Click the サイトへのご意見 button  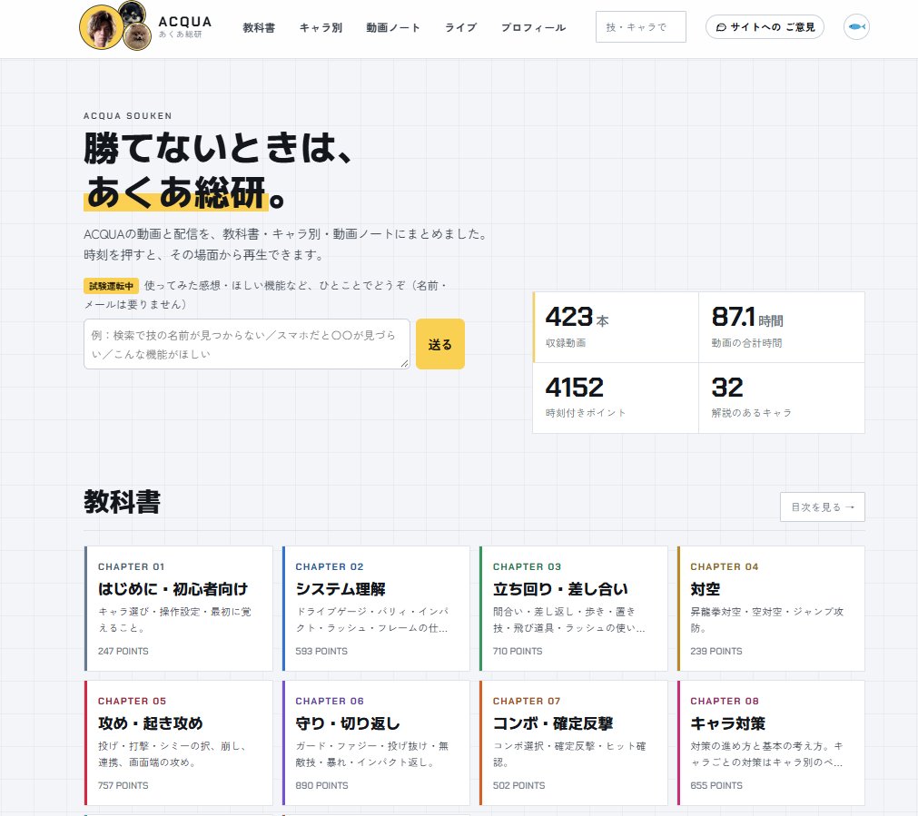765,27
